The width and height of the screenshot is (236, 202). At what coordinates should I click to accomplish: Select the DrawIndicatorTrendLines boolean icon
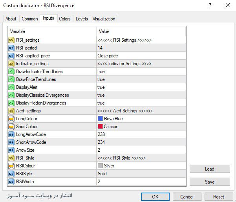11,72
